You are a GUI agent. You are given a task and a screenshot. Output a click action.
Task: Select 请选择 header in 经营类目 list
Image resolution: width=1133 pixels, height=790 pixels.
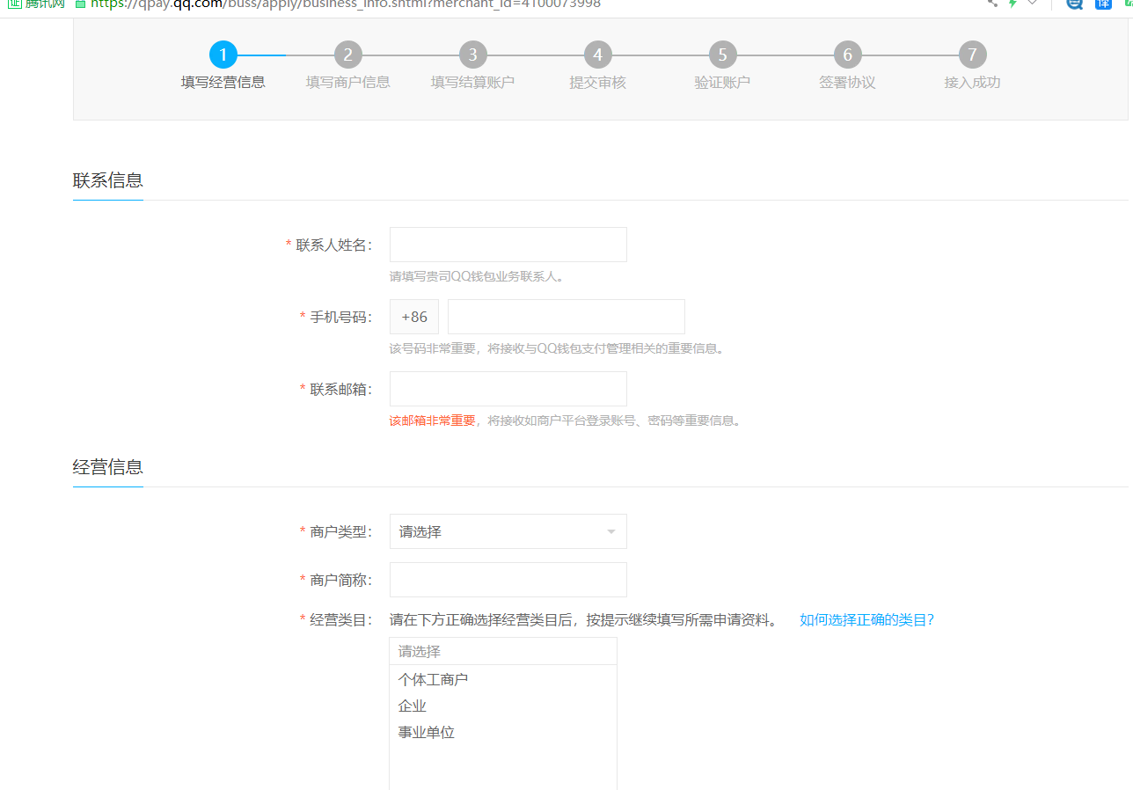pyautogui.click(x=502, y=651)
